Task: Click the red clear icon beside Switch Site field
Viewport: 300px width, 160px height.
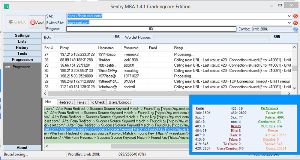Action: (295, 23)
